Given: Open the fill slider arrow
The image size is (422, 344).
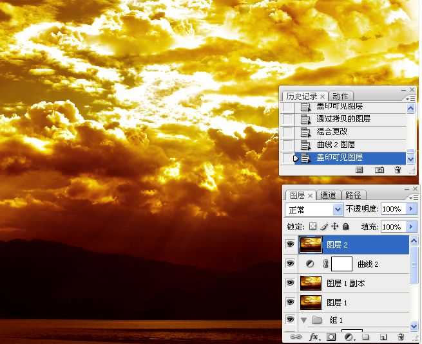Looking at the screenshot, I should (x=411, y=226).
